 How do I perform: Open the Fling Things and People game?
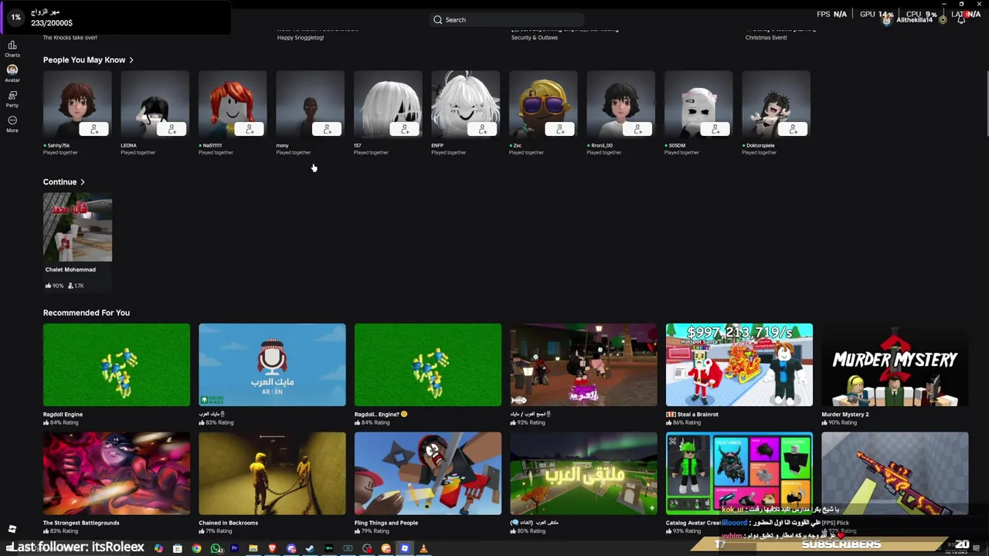pos(428,473)
